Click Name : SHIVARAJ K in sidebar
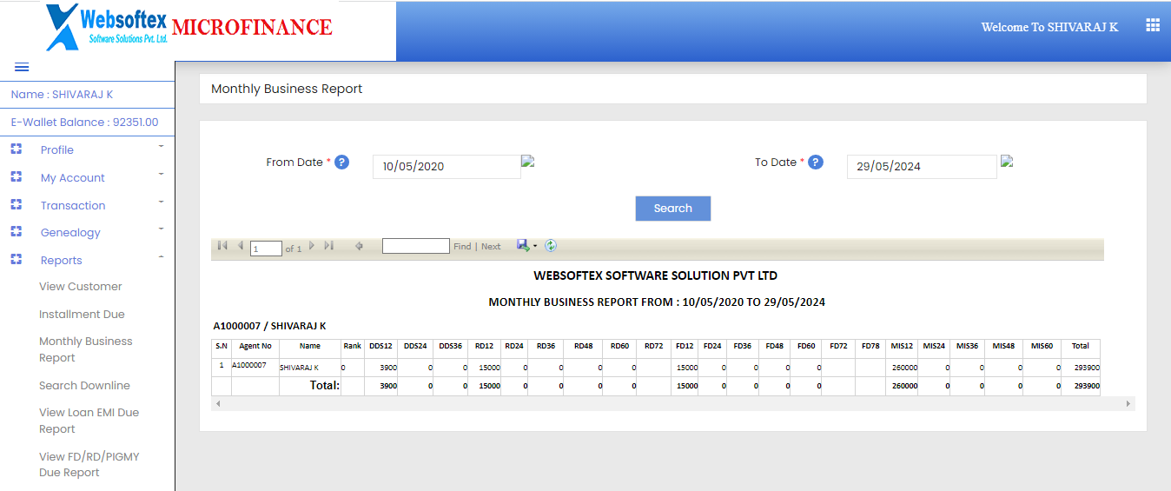Viewport: 1171px width, 491px height. pyautogui.click(x=62, y=95)
